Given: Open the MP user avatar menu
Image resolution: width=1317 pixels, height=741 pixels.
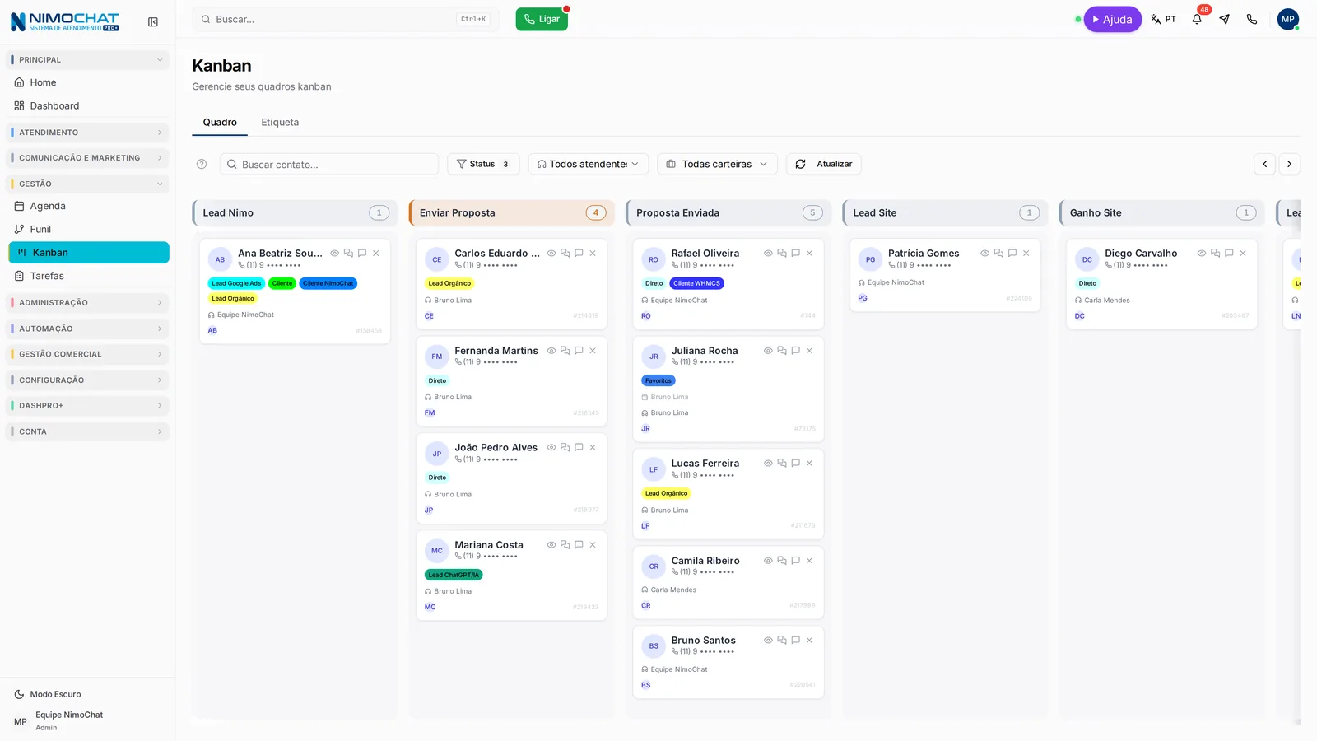Looking at the screenshot, I should pyautogui.click(x=1288, y=19).
